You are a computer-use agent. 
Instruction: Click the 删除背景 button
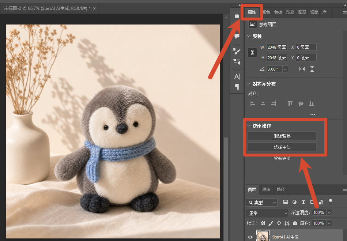pyautogui.click(x=282, y=136)
